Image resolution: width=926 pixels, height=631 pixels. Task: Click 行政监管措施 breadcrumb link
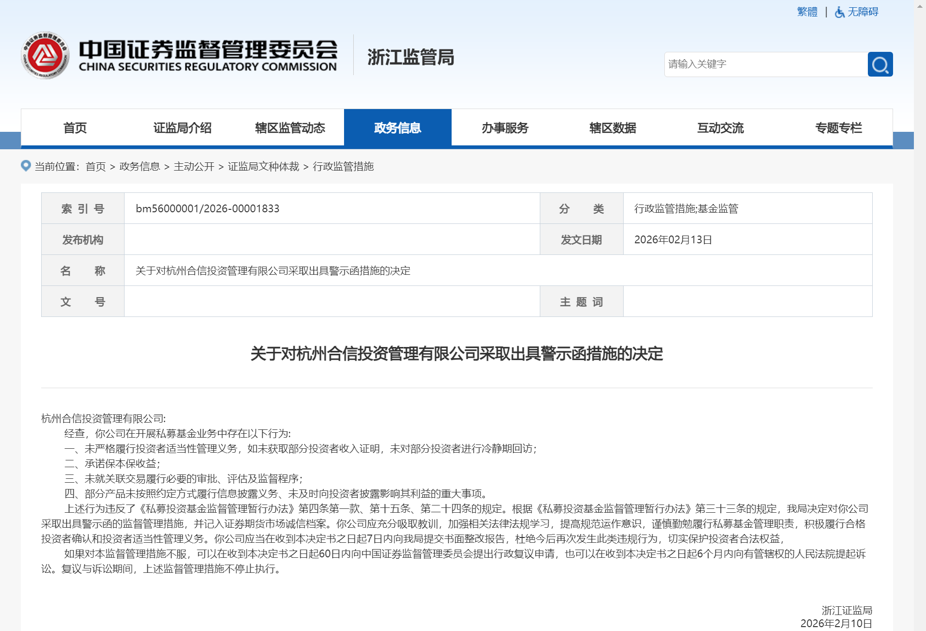coord(343,167)
